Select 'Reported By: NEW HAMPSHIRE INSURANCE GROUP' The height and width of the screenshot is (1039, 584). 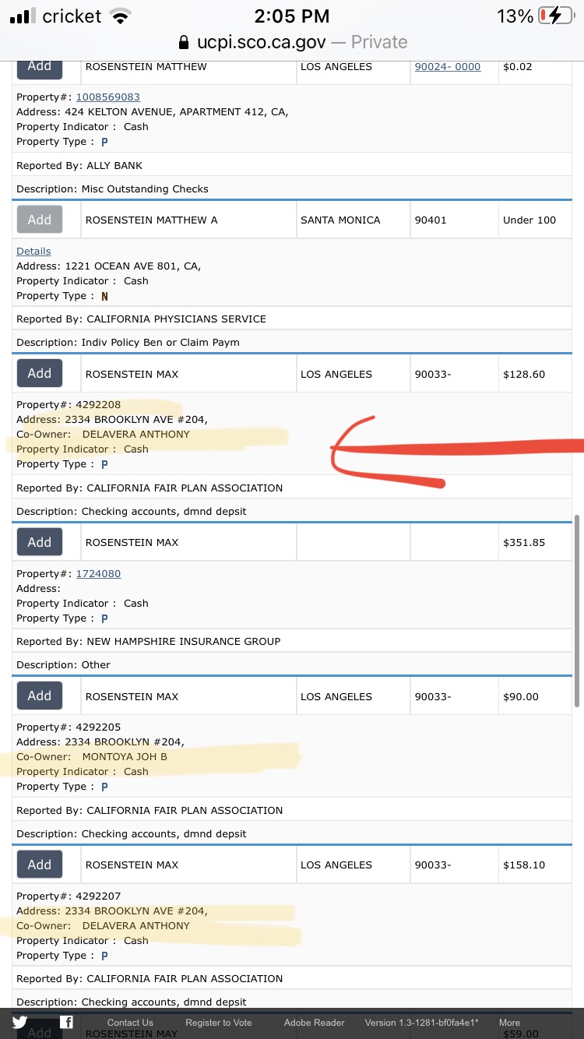(148, 642)
